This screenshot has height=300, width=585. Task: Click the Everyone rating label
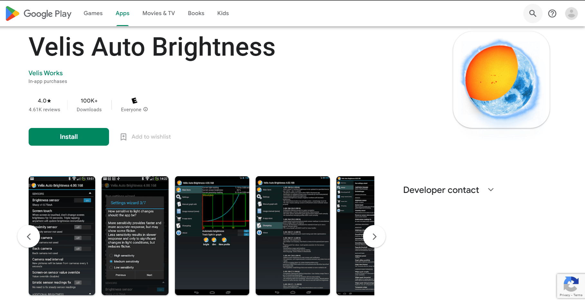[131, 110]
